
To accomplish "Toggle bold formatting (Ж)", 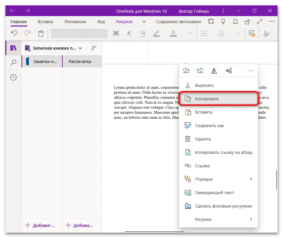I will [116, 34].
